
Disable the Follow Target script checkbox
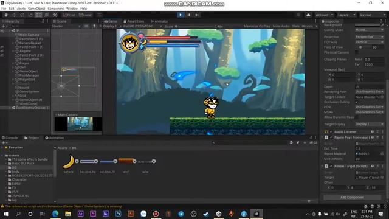(331, 166)
